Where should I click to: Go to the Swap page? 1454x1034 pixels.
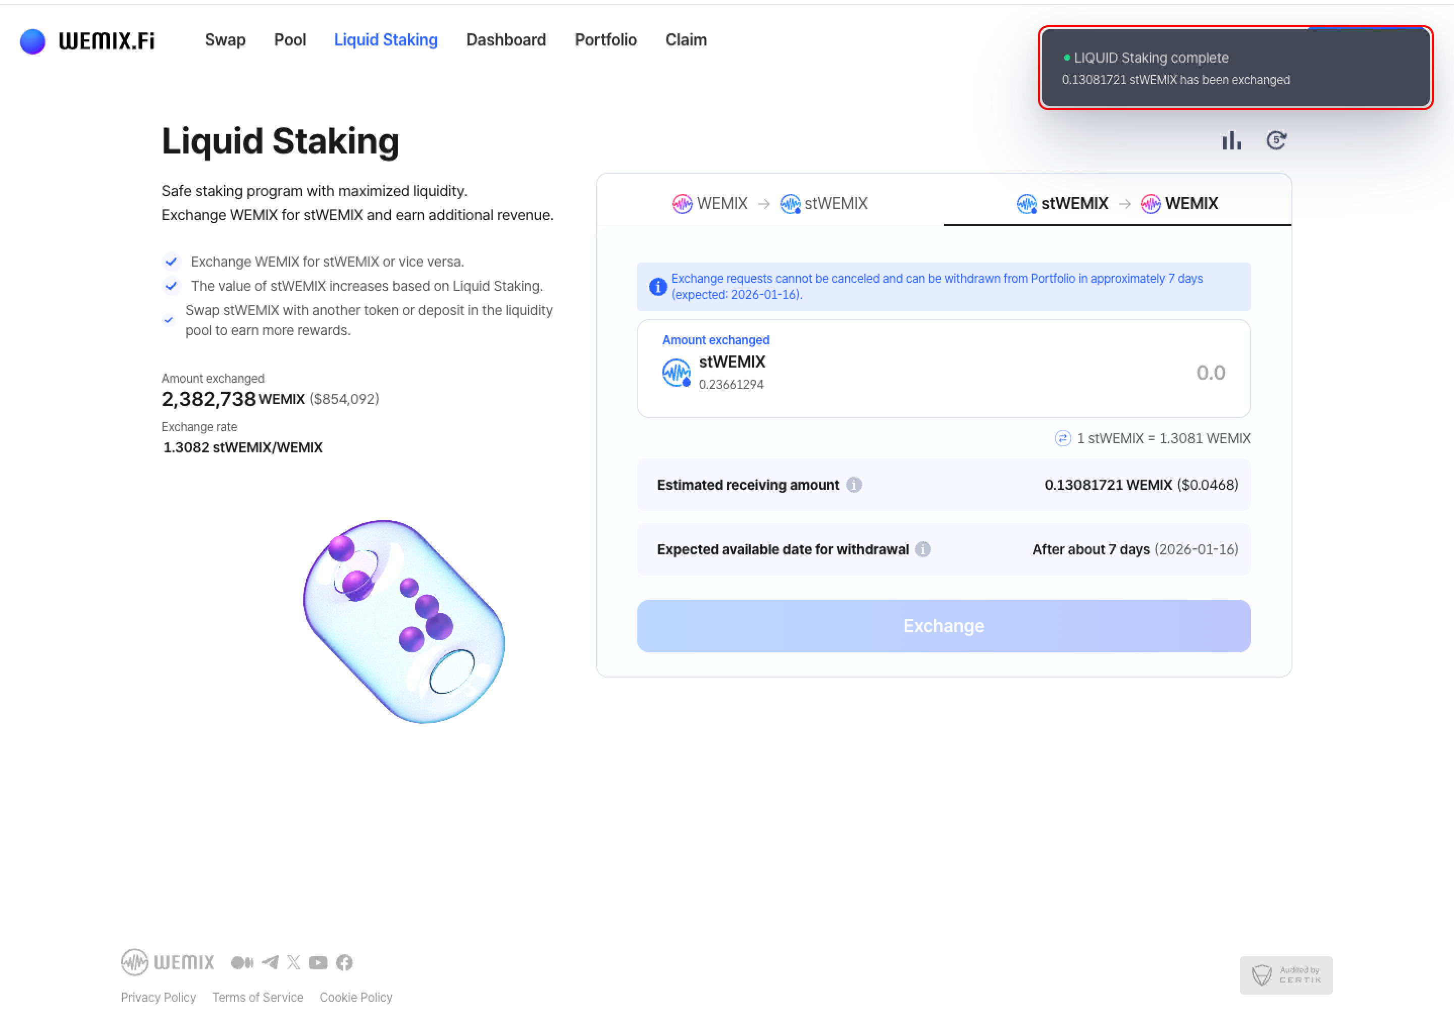pos(225,40)
